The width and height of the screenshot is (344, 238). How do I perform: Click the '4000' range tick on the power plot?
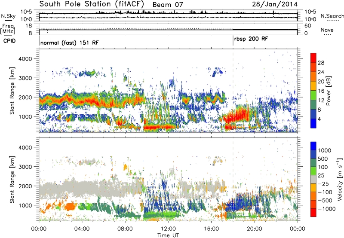(25, 59)
